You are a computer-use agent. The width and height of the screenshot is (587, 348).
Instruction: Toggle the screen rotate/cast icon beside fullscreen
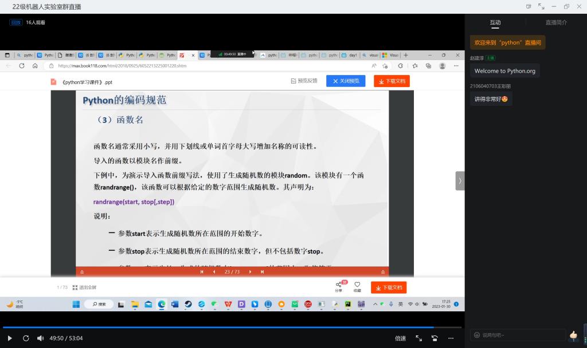pyautogui.click(x=435, y=338)
